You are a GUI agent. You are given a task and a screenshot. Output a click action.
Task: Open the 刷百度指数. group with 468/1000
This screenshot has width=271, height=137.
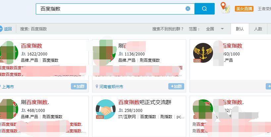(35, 102)
